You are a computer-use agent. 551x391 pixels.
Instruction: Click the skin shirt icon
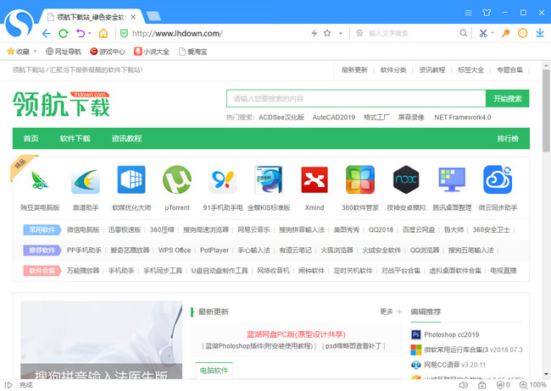tap(487, 13)
